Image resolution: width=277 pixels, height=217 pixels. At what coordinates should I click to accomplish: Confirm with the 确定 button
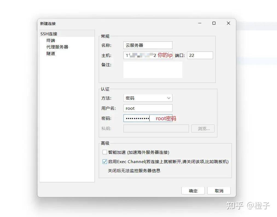point(193,191)
